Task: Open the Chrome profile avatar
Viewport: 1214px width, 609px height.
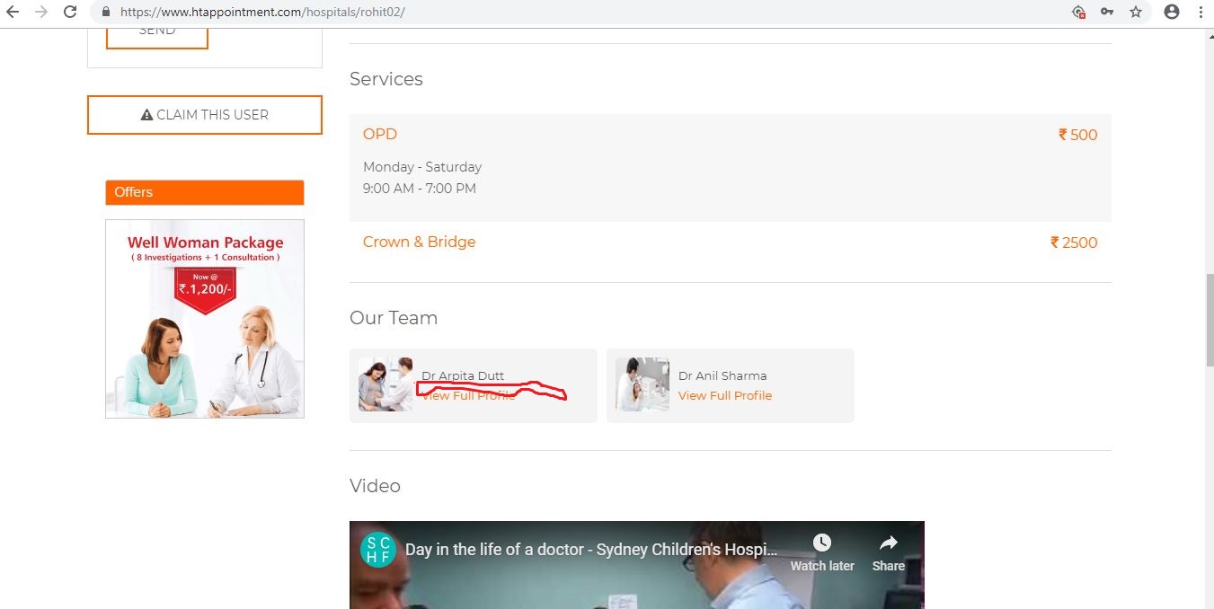Action: [1171, 13]
